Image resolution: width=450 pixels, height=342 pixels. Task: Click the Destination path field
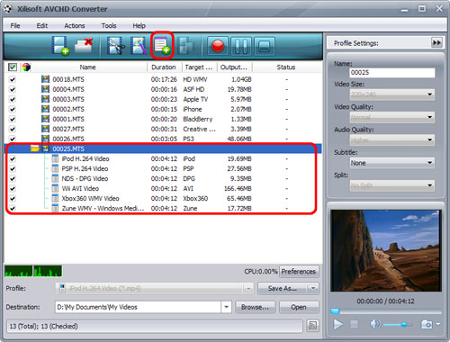pos(138,307)
